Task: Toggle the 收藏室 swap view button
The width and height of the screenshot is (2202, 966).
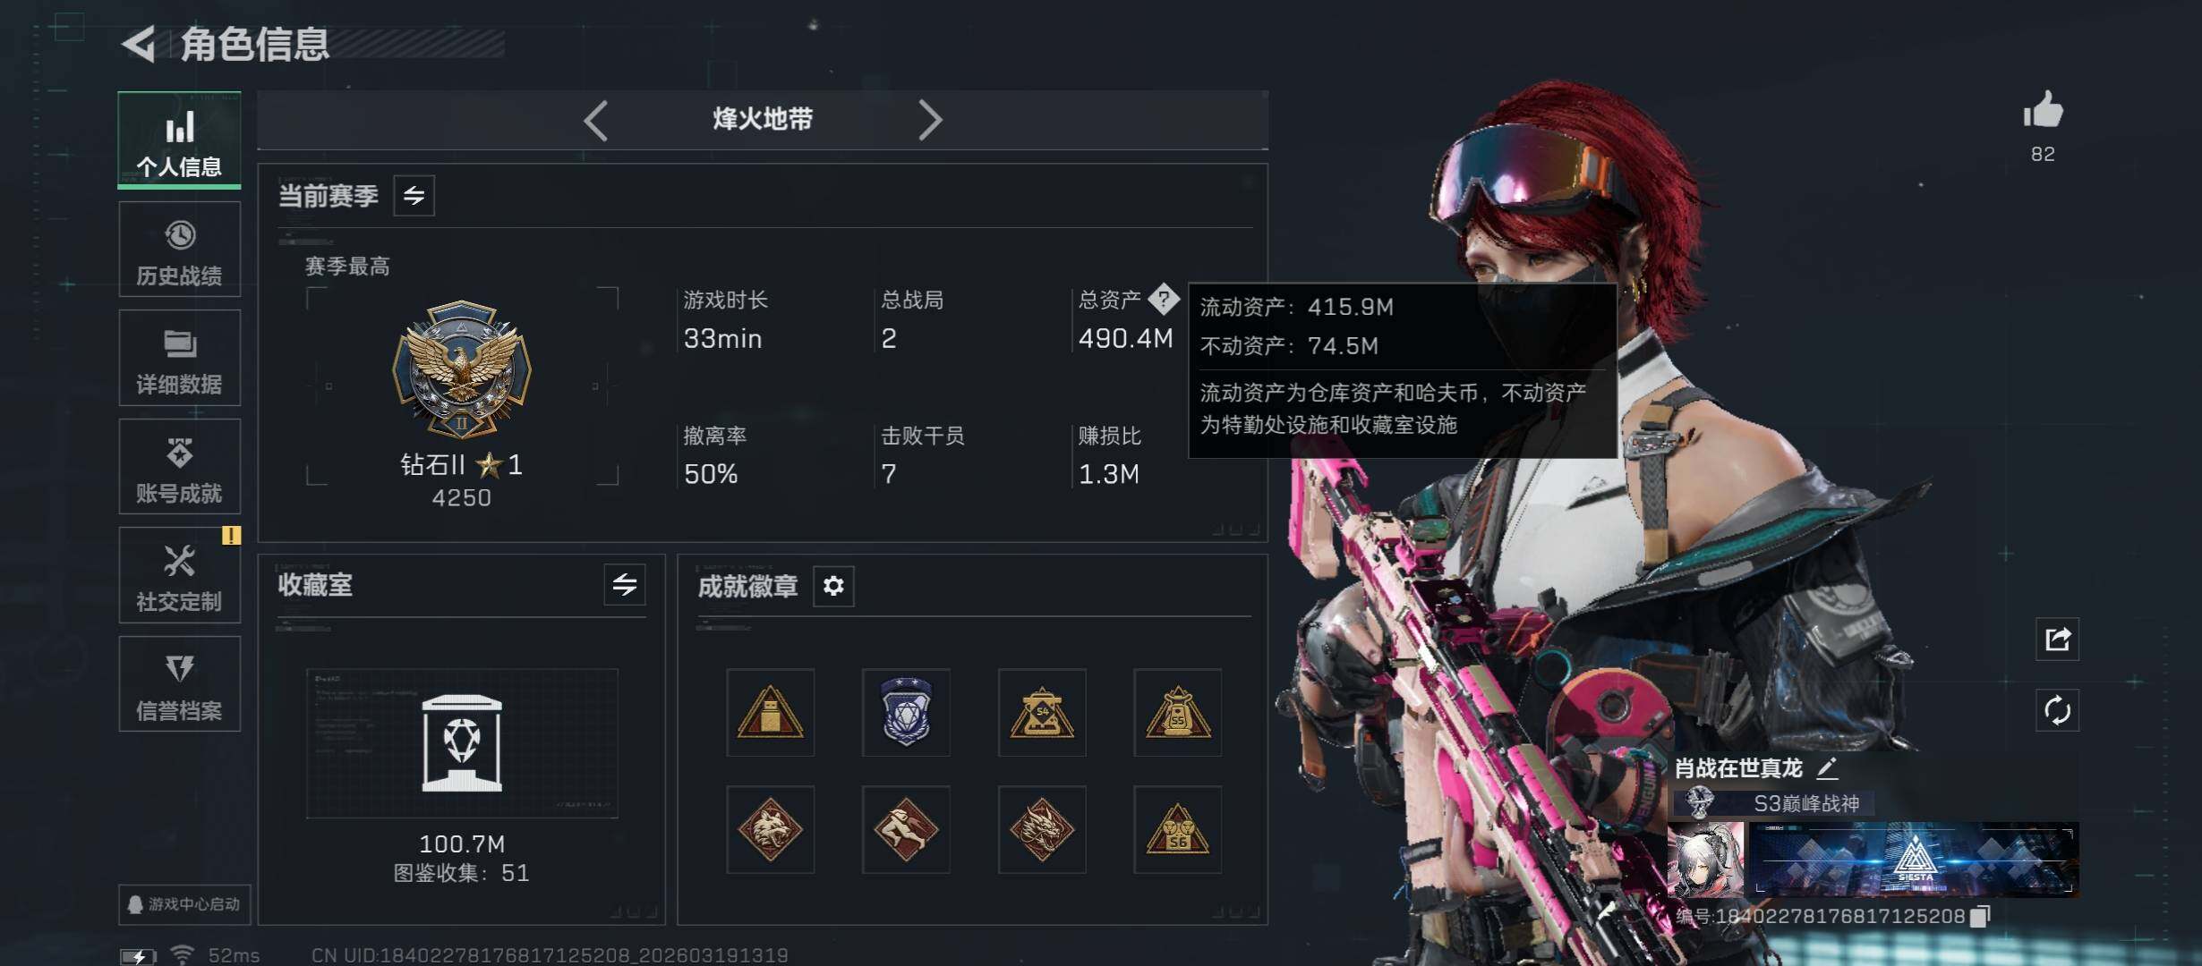Action: (625, 585)
